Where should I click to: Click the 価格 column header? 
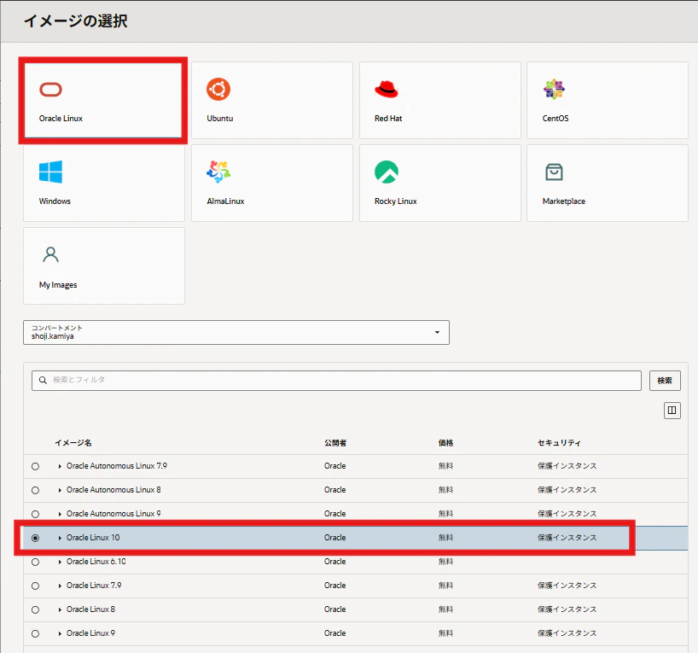445,443
